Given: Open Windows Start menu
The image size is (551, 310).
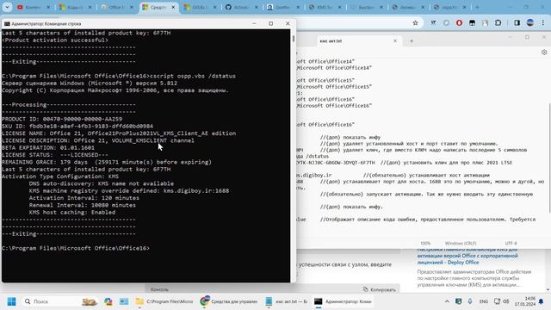Looking at the screenshot, I should (11, 301).
